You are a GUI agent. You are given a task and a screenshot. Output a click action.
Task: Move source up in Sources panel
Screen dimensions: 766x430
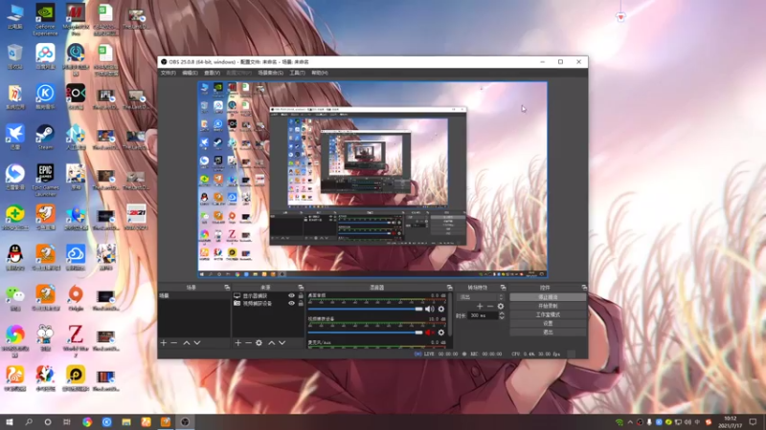tap(272, 343)
